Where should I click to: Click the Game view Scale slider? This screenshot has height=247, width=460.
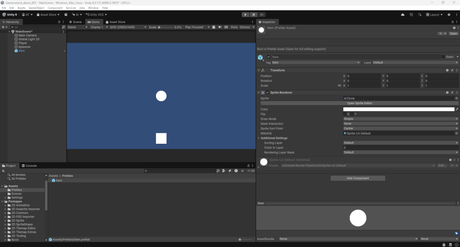[x=166, y=27]
